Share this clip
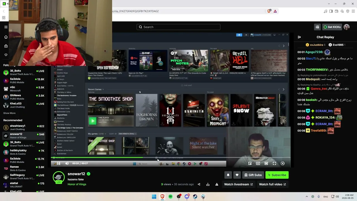This screenshot has width=357, height=201. (x=199, y=184)
